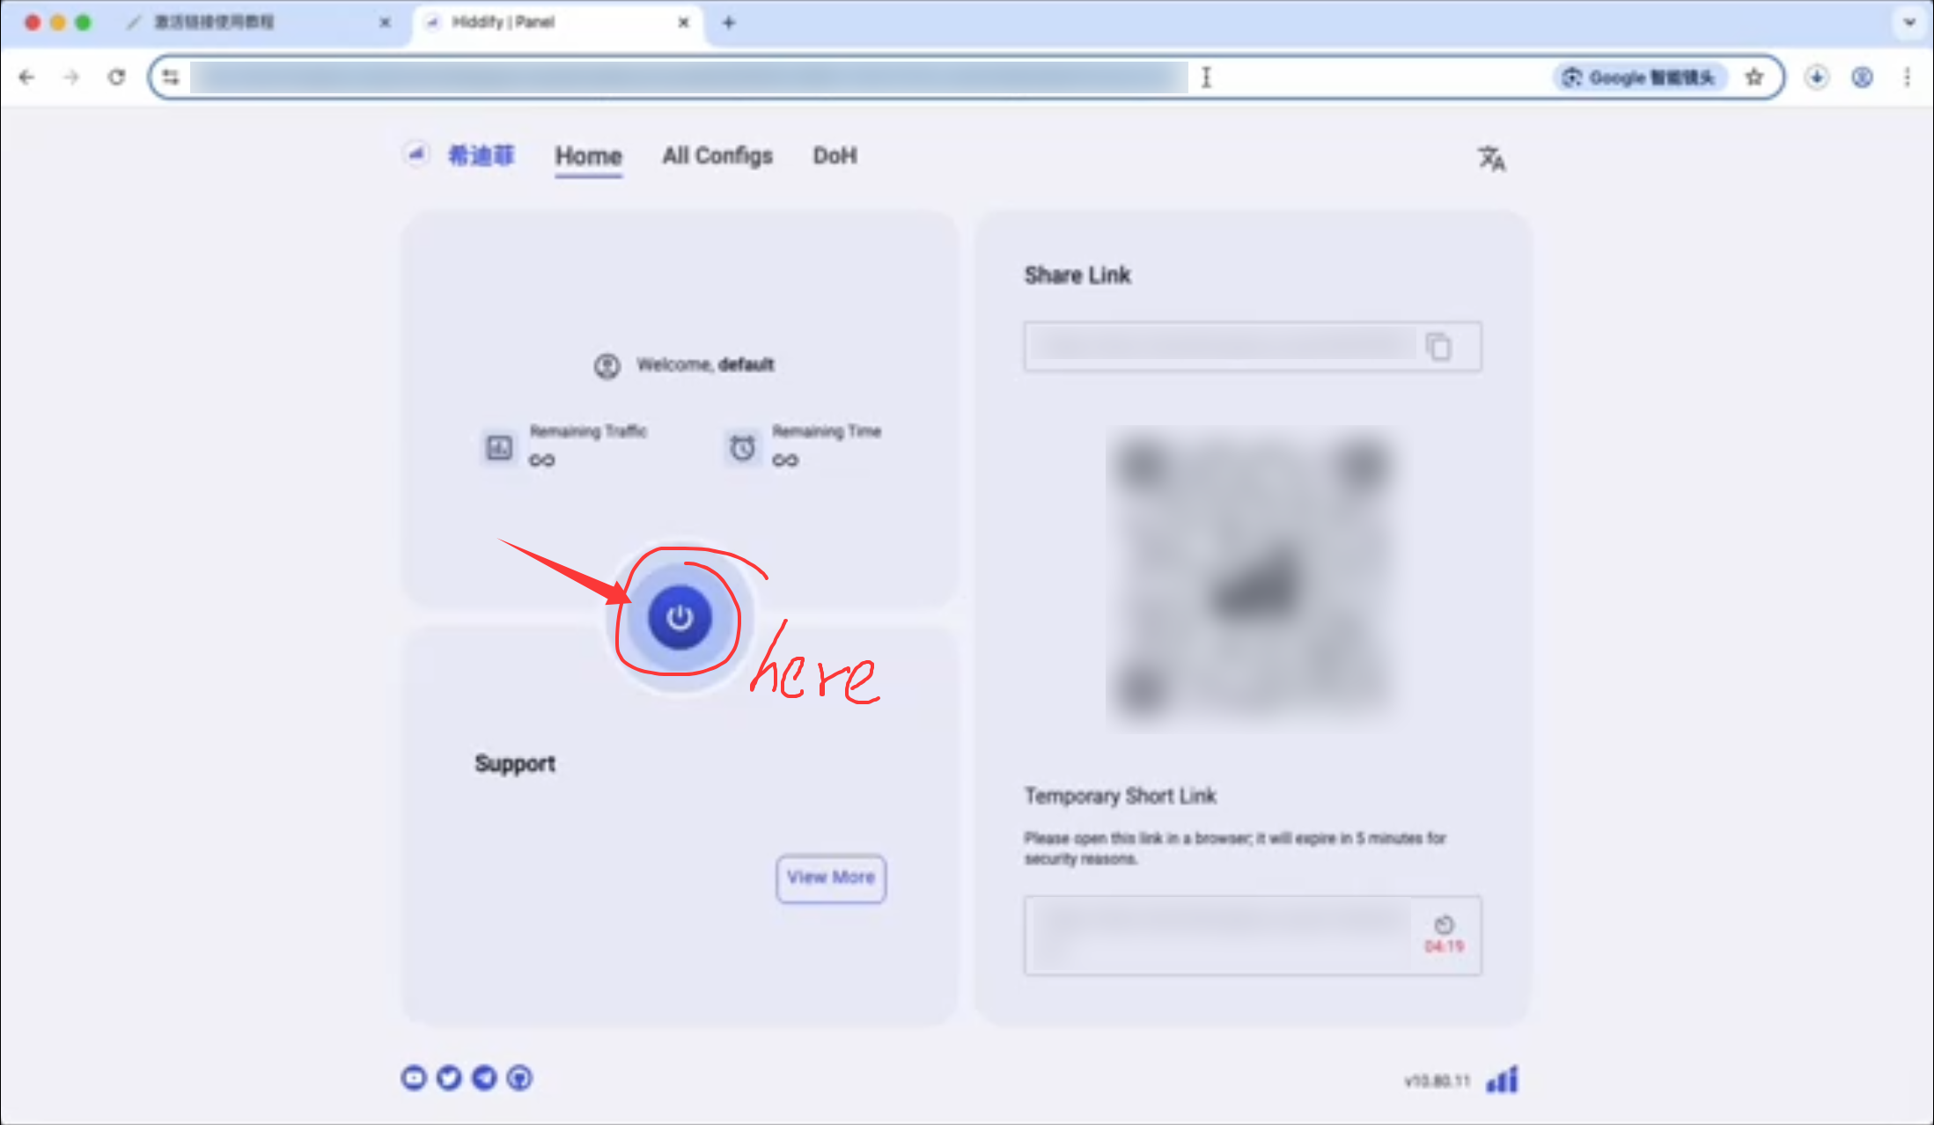The image size is (1934, 1125).
Task: Expand the tab search dropdown arrow
Action: coord(1909,23)
